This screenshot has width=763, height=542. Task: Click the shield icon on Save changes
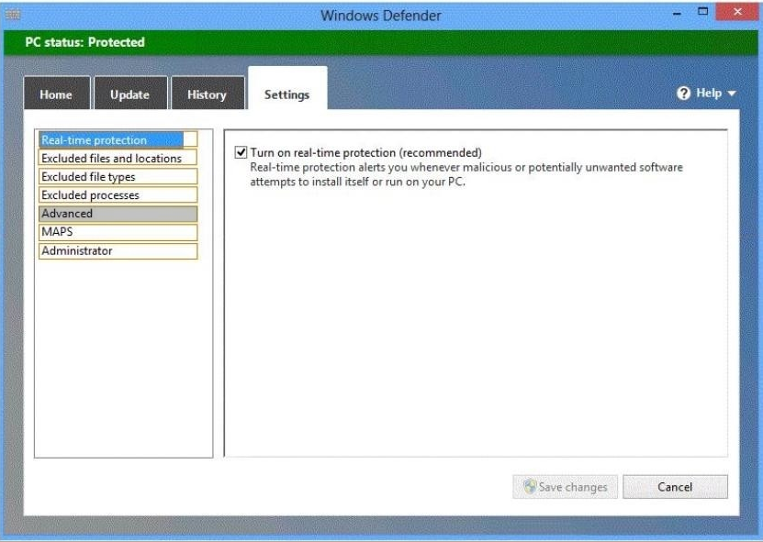click(x=530, y=486)
